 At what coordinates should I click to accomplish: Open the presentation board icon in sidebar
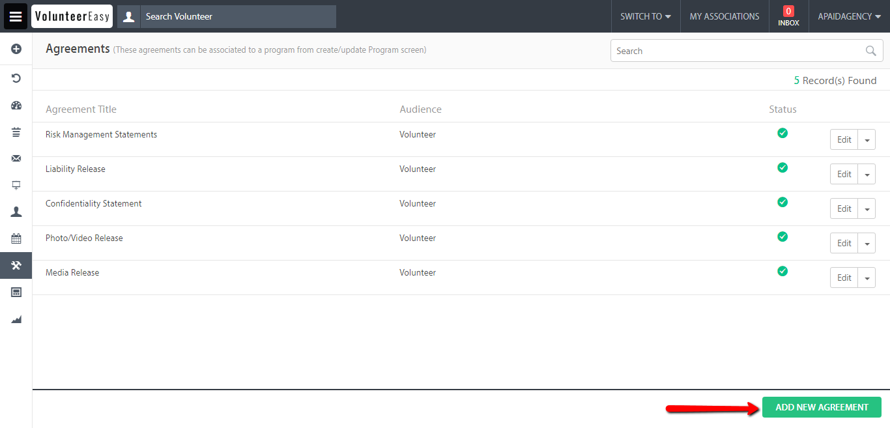pos(16,185)
